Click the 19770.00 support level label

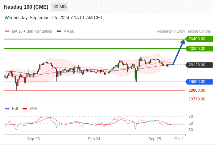coord(197,99)
